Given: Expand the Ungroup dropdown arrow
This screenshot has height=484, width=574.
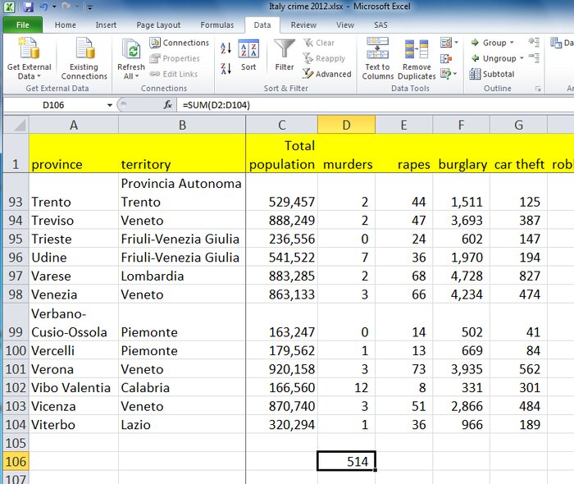Looking at the screenshot, I should coord(522,58).
